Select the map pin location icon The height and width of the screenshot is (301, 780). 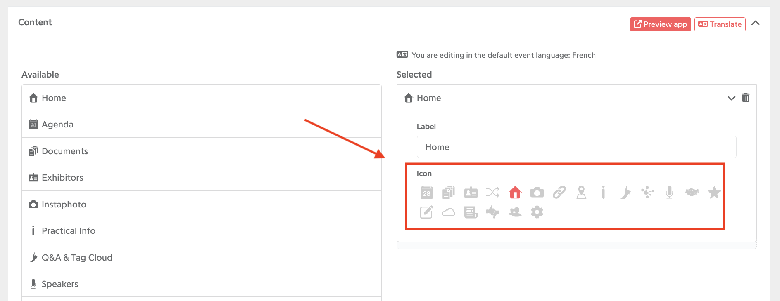click(x=581, y=192)
